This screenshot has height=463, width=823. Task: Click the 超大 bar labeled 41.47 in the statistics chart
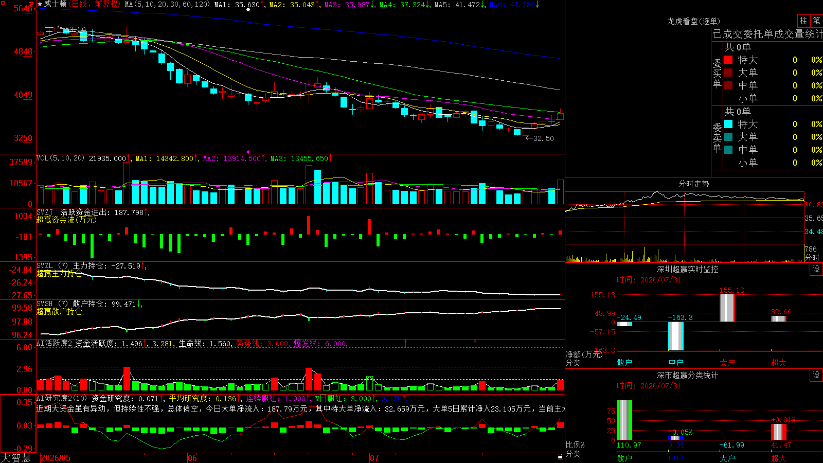click(x=779, y=432)
